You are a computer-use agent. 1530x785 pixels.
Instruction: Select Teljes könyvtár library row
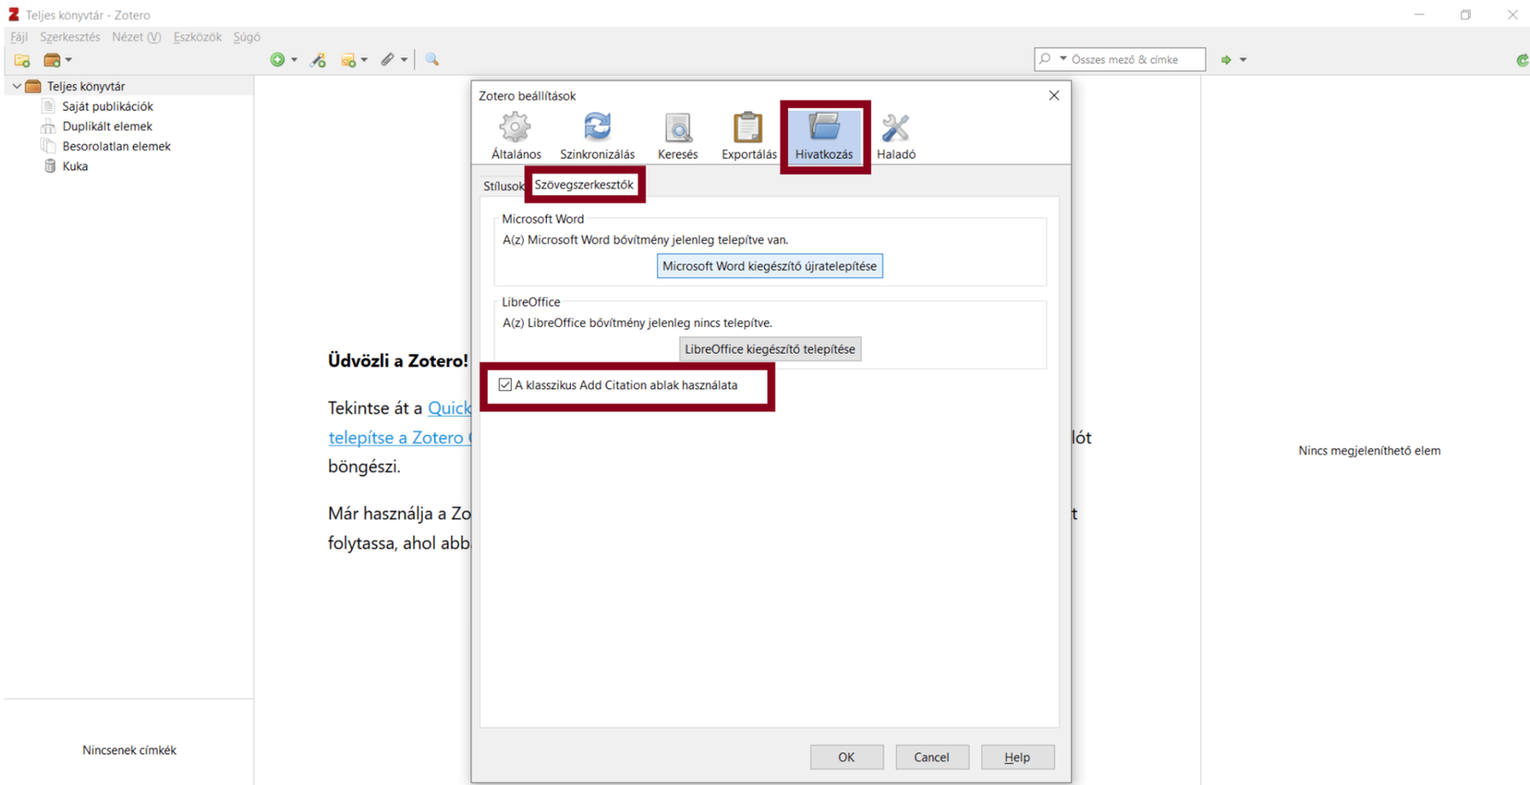pyautogui.click(x=128, y=86)
